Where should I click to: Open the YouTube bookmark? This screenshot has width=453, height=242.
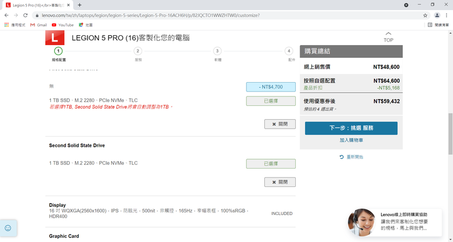[63, 25]
